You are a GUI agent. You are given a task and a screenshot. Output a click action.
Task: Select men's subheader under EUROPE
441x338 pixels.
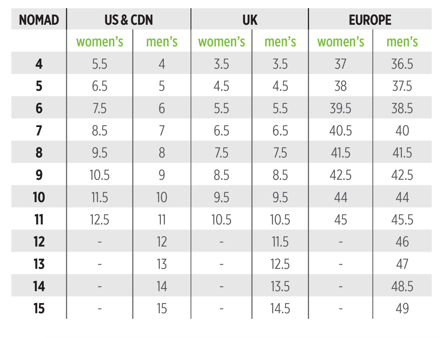[x=402, y=42]
